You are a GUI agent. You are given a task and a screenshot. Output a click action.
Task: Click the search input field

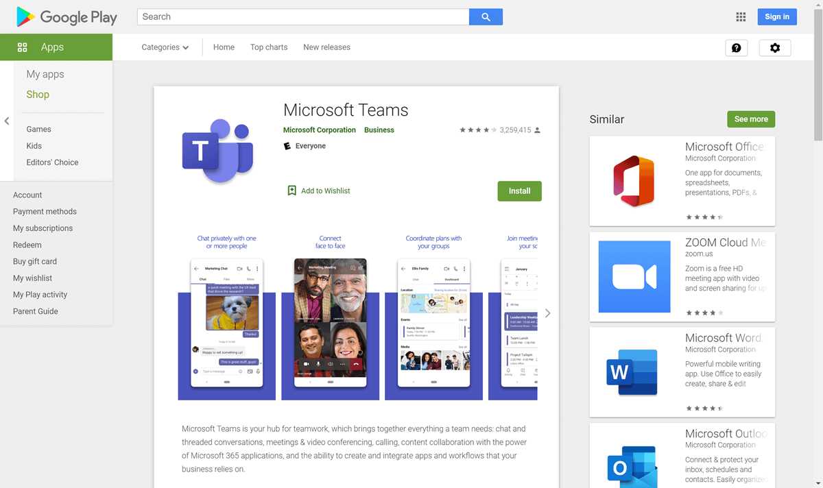pyautogui.click(x=303, y=16)
